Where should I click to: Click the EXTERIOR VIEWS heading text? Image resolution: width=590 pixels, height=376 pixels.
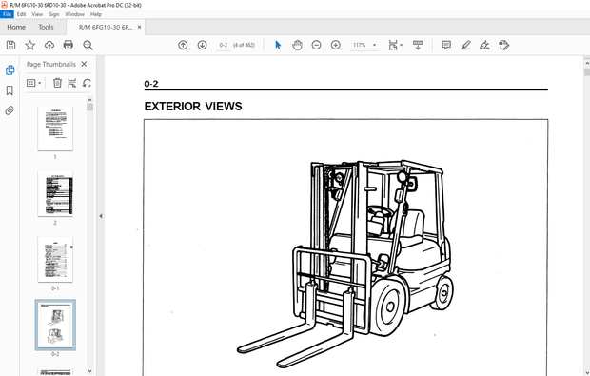point(193,107)
